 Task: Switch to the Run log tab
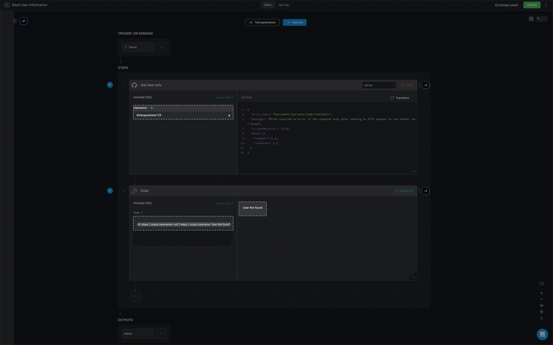[284, 5]
